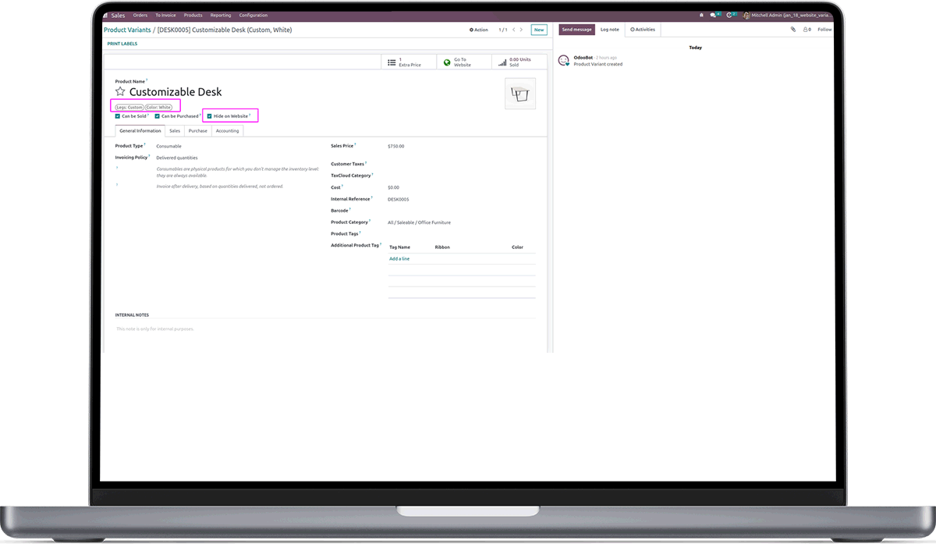Click the Customer Taxes field
936x544 pixels.
pyautogui.click(x=461, y=164)
